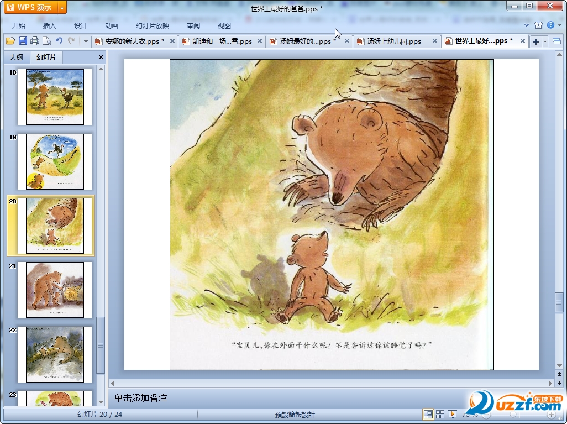Expand the WPS 演示 menu dropdown arrow
This screenshot has width=567, height=424.
[62, 7]
